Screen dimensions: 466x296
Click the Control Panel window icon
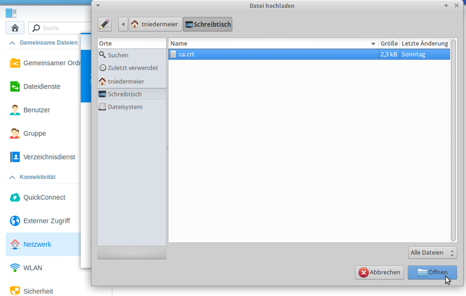click(x=11, y=13)
